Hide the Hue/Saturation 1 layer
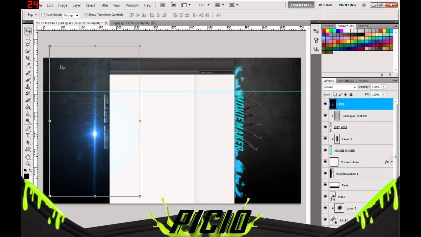The width and height of the screenshot is (421, 237). [325, 173]
